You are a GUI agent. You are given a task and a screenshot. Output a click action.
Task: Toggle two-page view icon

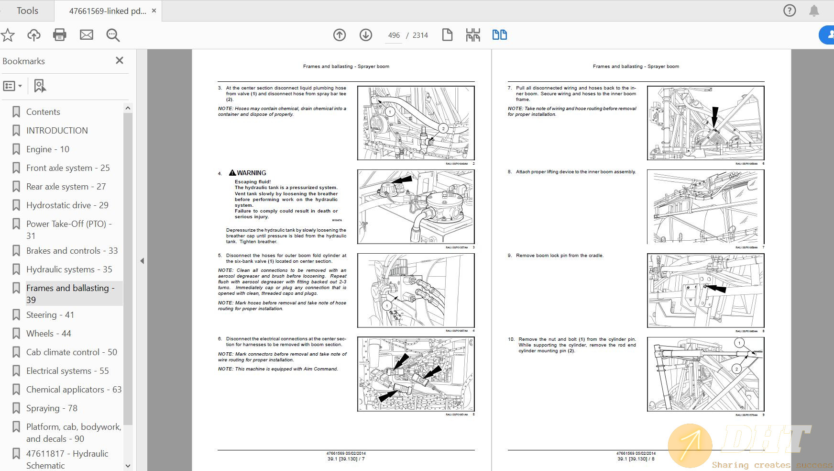click(500, 35)
